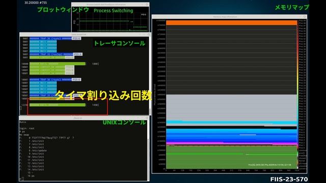The height and width of the screenshot is (183, 326).
Task: Click the '16 ps' terminal line
Action: click(31, 176)
